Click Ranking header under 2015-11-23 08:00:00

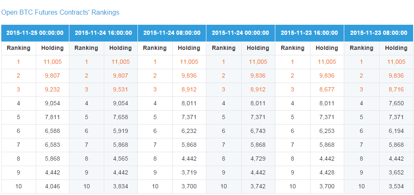coord(361,48)
